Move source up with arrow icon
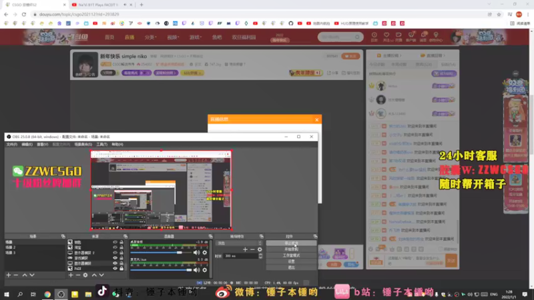 [94, 275]
